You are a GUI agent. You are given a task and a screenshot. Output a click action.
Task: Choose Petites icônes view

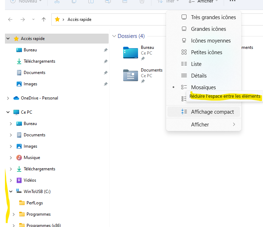[x=204, y=52]
